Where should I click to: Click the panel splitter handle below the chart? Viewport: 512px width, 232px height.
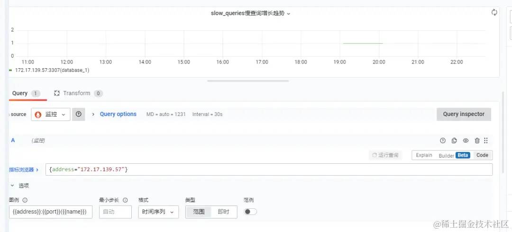click(x=248, y=80)
